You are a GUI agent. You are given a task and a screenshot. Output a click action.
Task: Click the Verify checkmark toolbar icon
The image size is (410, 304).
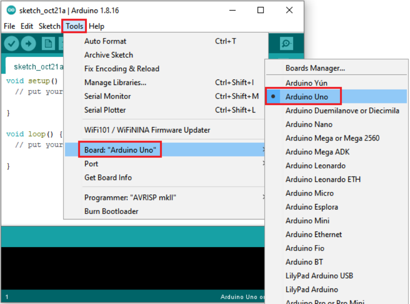point(11,43)
